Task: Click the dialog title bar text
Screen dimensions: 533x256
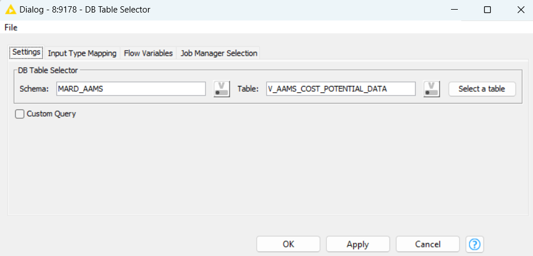Action: click(85, 10)
